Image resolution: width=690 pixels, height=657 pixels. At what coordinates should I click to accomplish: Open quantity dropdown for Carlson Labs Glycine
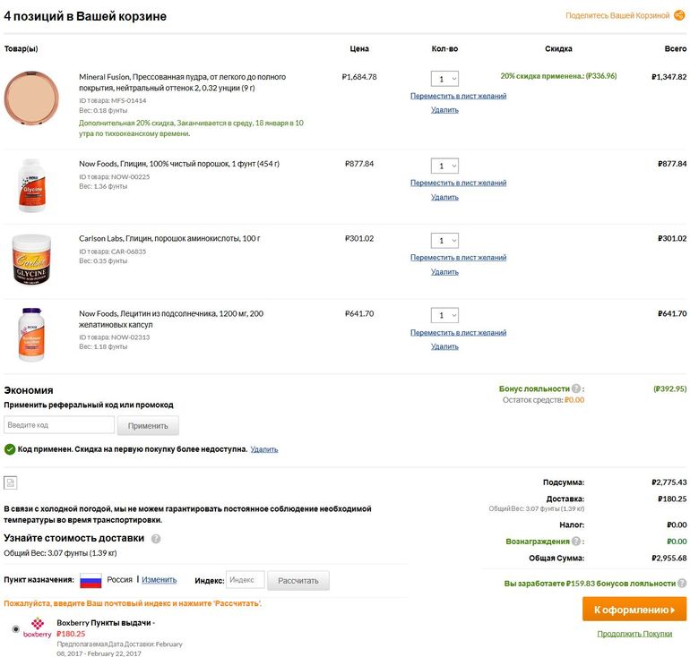pos(444,241)
